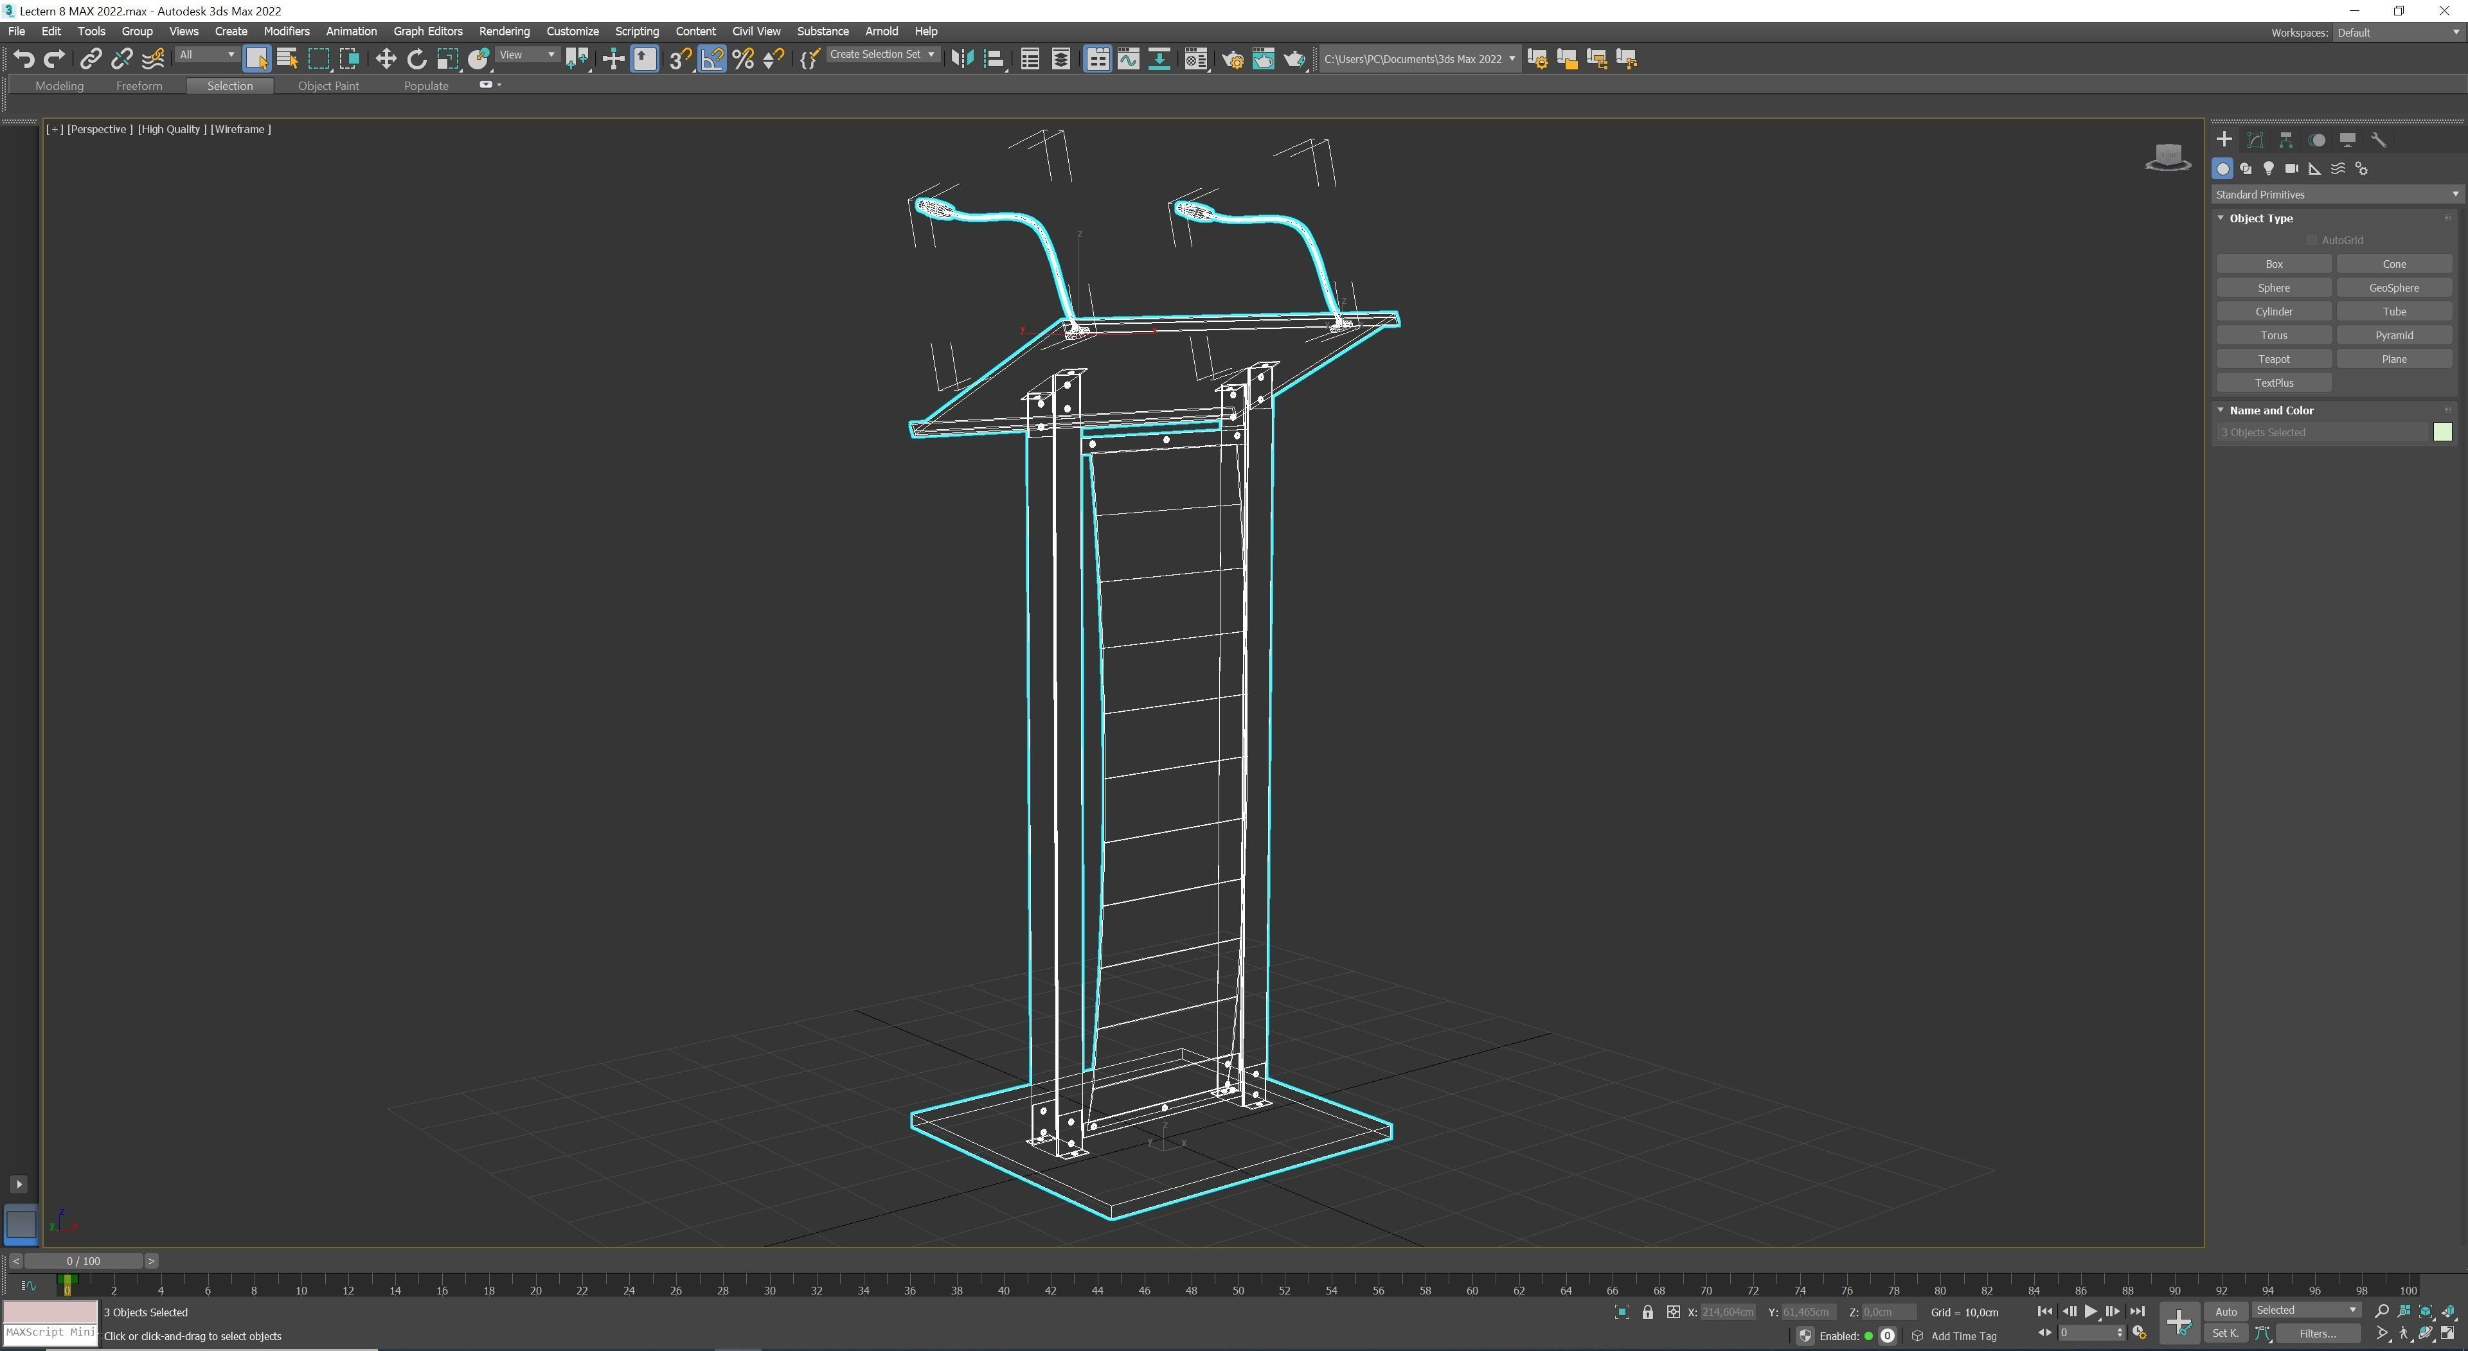Open the Material Editor
2468x1351 pixels.
(1195, 58)
